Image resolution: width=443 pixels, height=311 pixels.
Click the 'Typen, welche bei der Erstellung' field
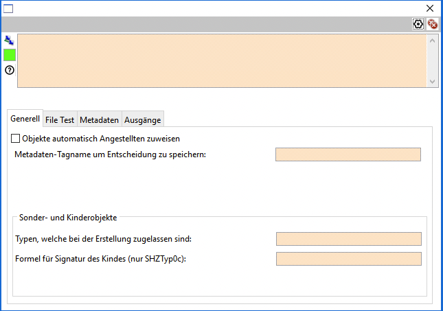pos(348,239)
